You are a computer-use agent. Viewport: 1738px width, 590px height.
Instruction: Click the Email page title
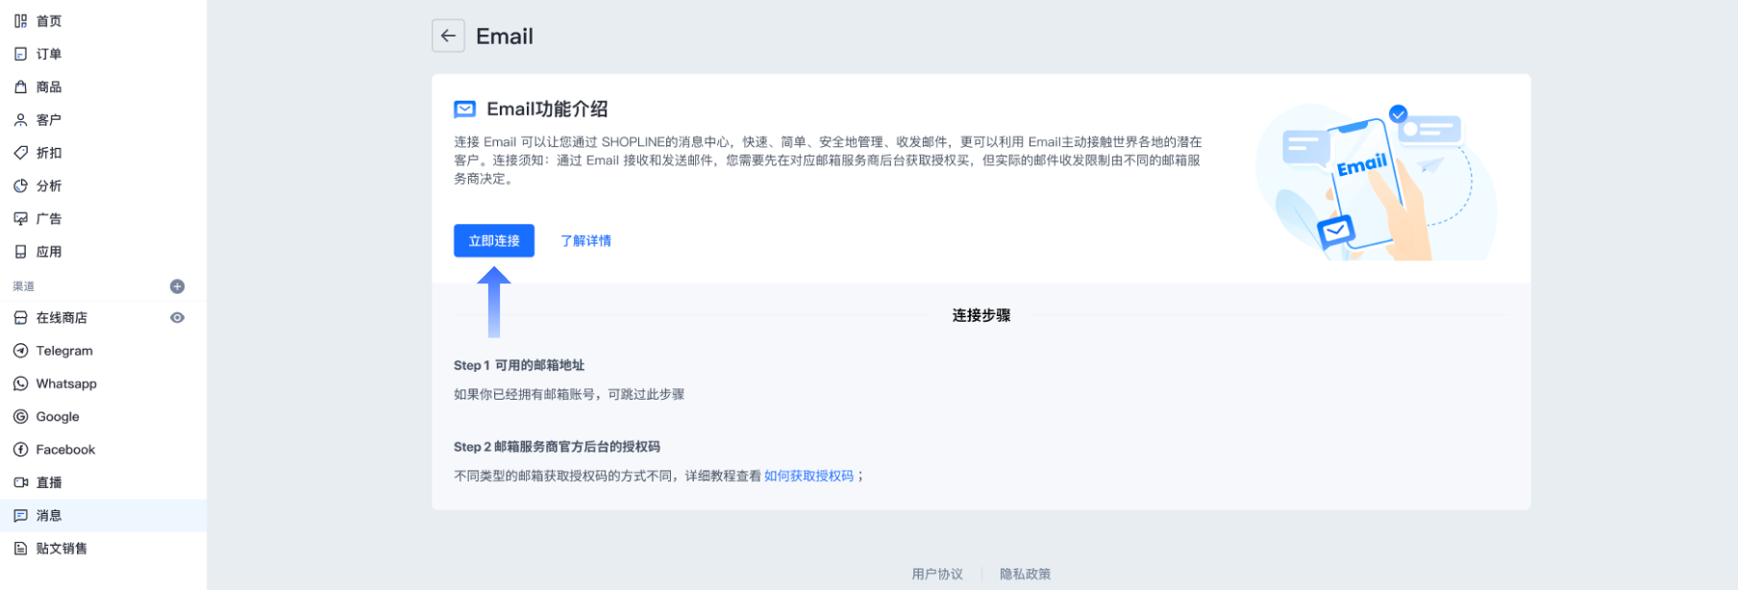tap(505, 37)
